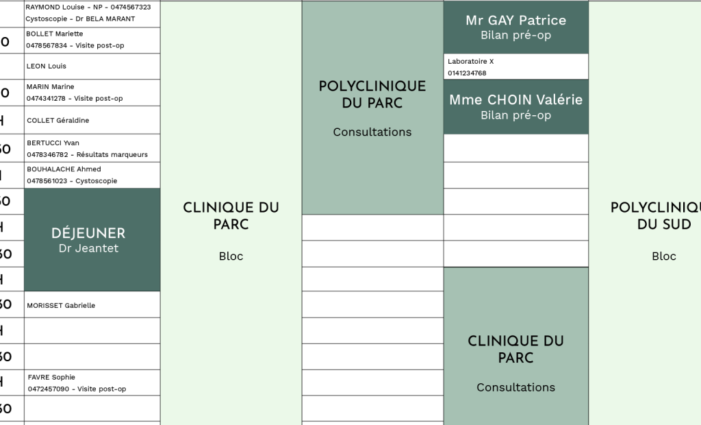Select BOLLET Mariette post-op visit entry
Screen dimensions: 701x425
92,40
